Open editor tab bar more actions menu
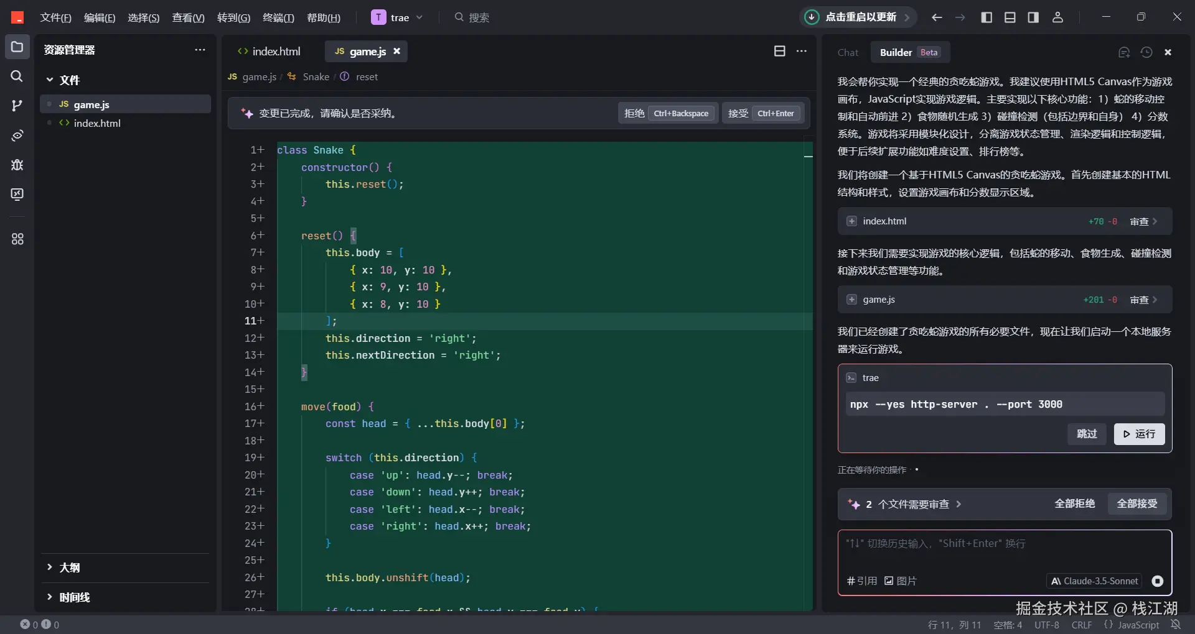Viewport: 1195px width, 634px height. coord(802,51)
